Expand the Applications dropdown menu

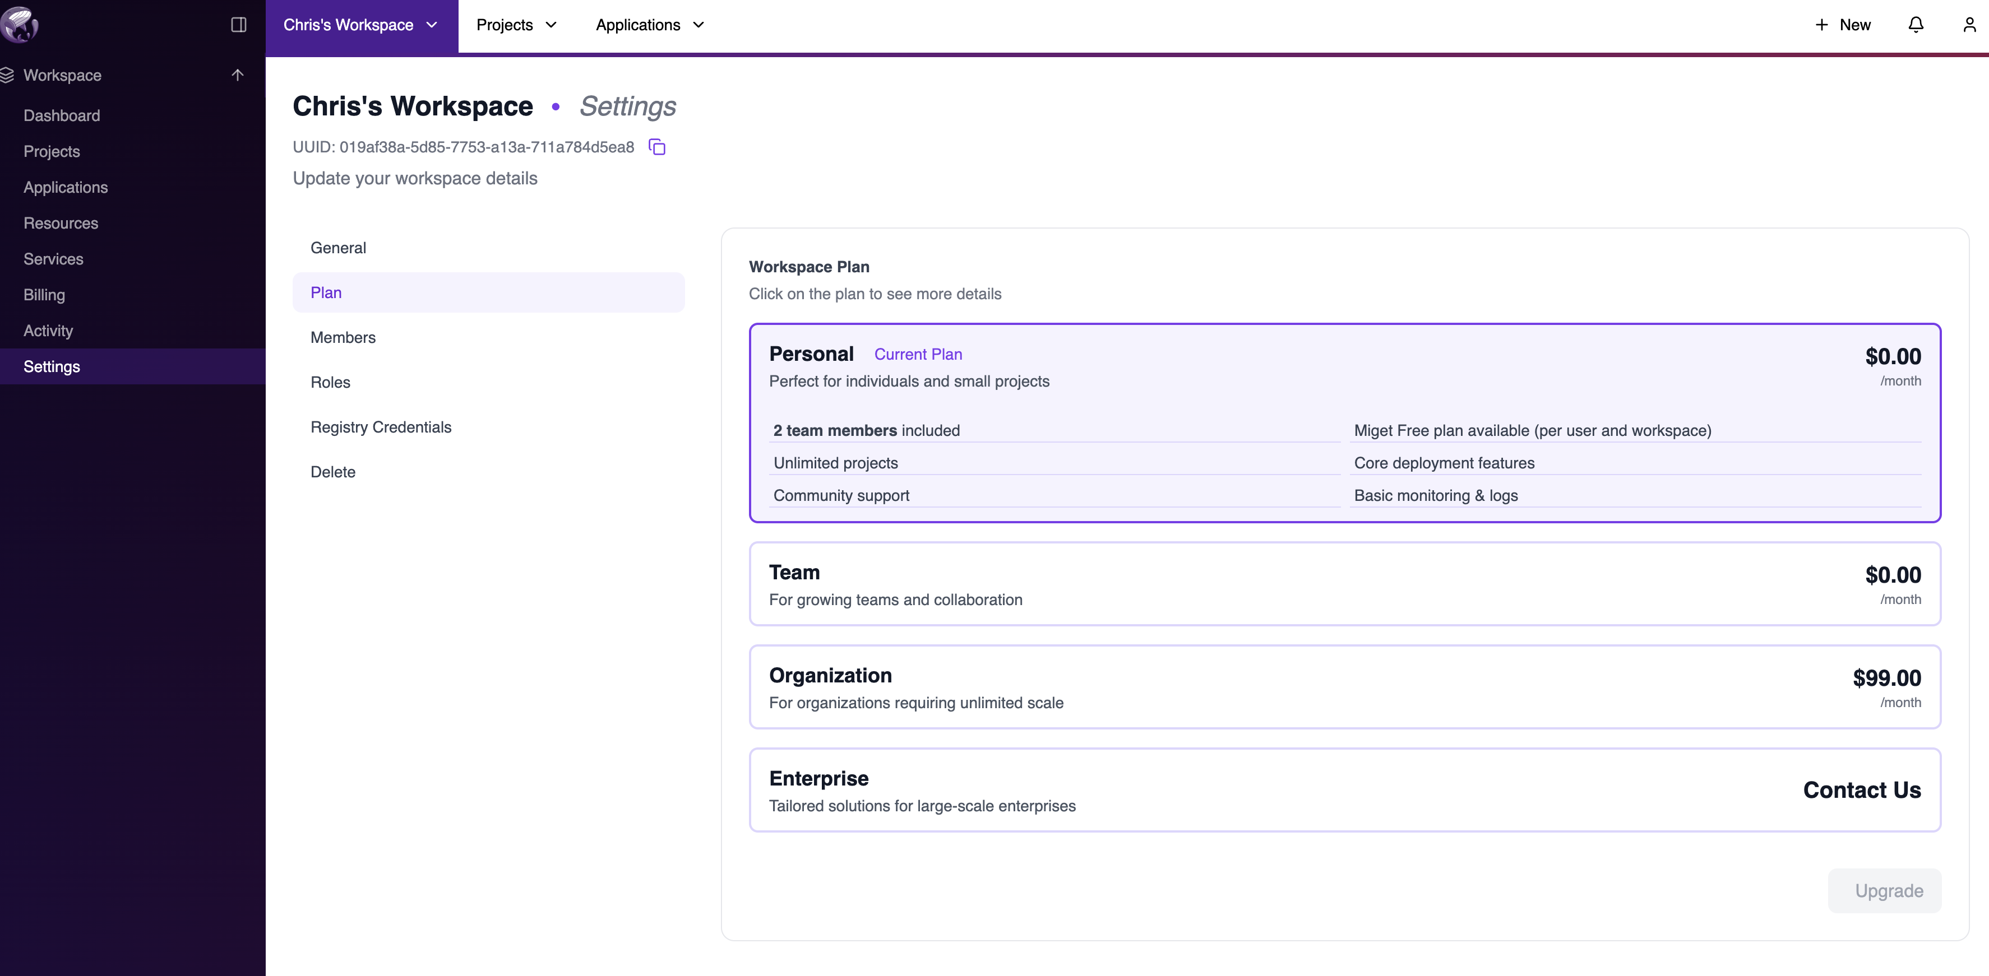pos(650,25)
